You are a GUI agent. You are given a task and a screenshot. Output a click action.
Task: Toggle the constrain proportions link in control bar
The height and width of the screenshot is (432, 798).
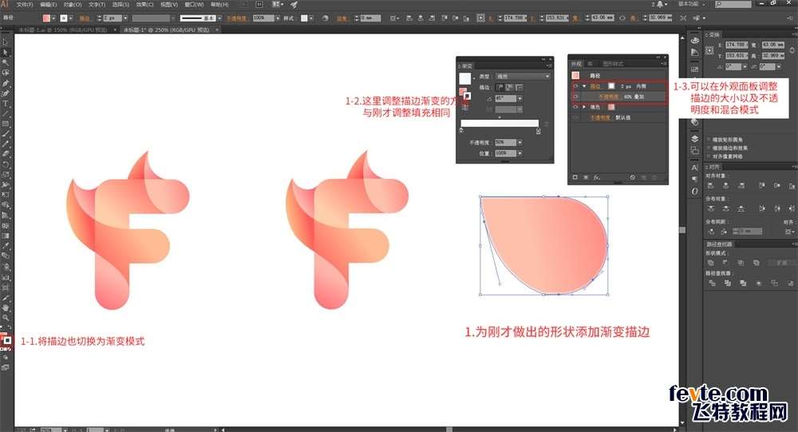(622, 18)
